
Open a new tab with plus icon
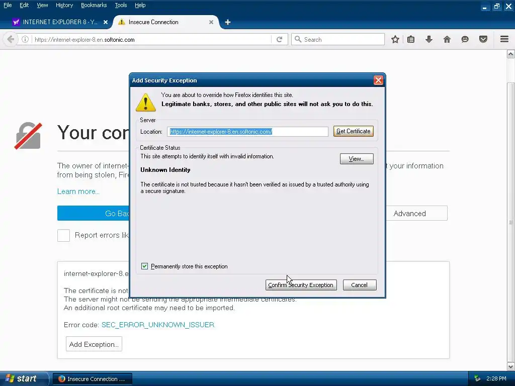(228, 22)
